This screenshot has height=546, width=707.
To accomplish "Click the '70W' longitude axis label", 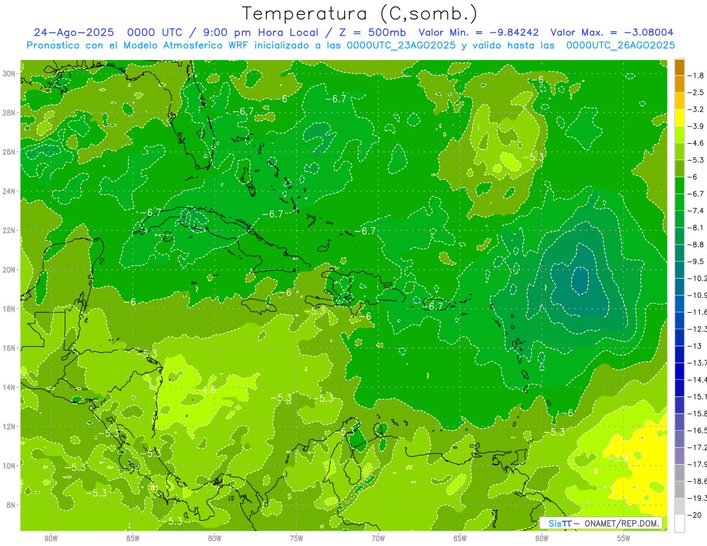I will pyautogui.click(x=378, y=538).
